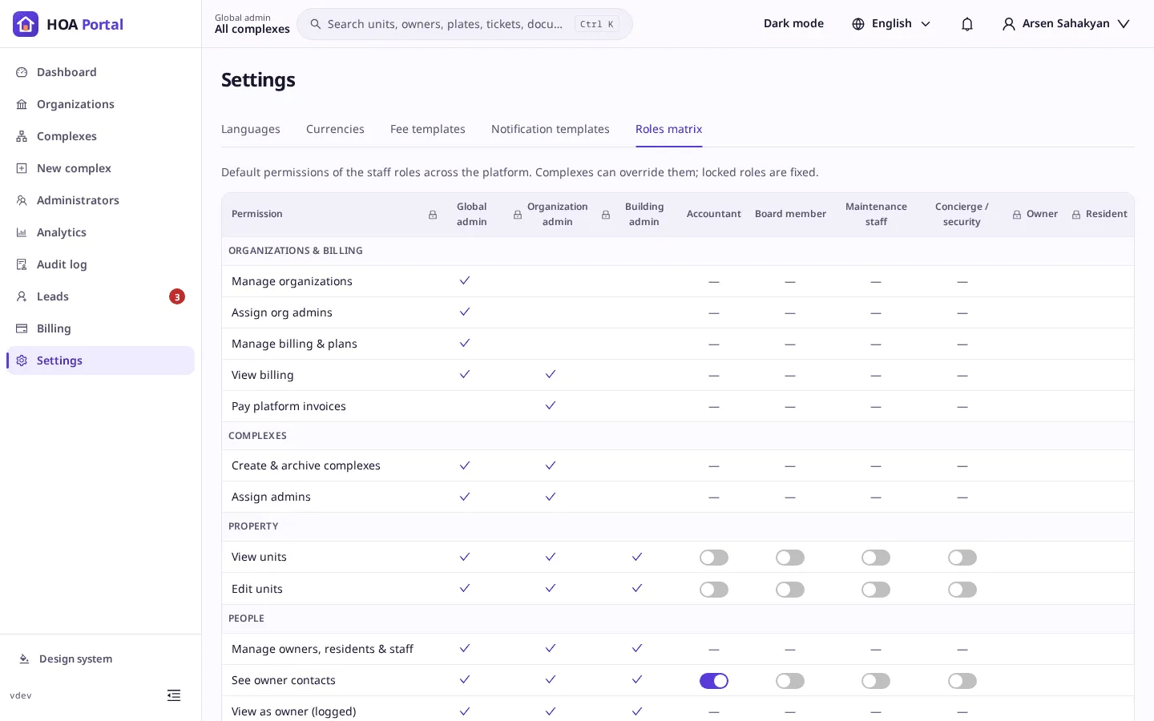1154x721 pixels.
Task: Switch to the Languages tab
Action: (251, 129)
